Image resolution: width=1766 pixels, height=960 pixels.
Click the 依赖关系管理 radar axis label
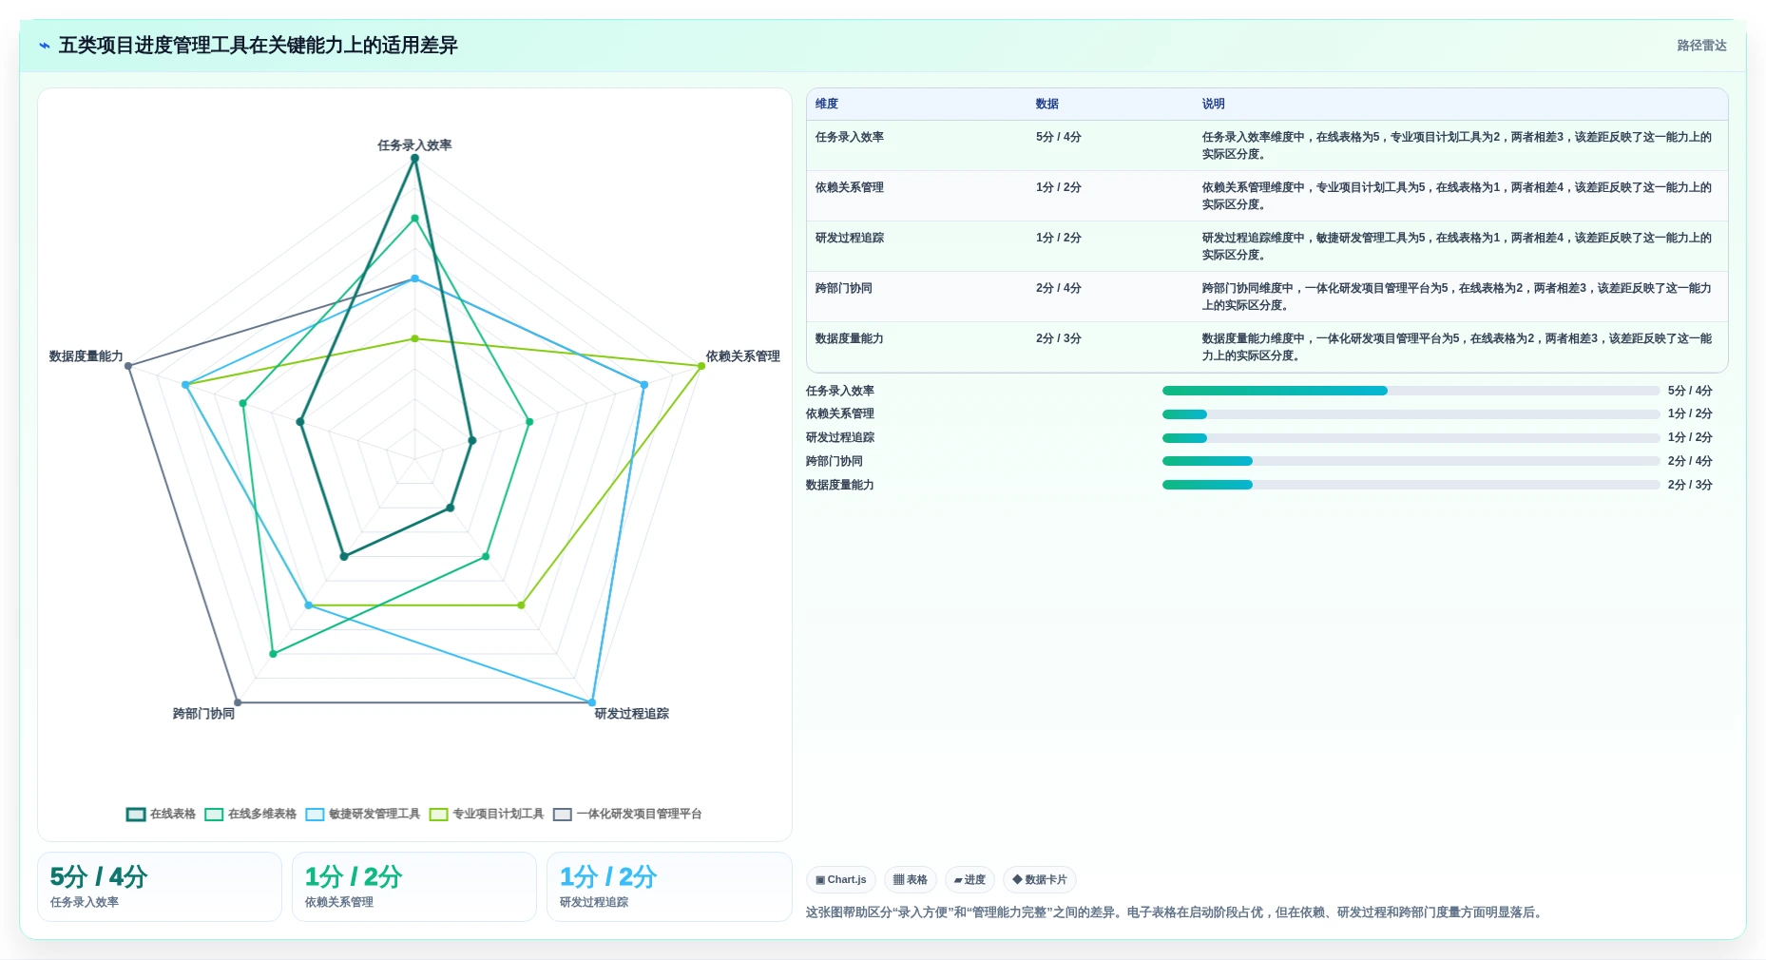coord(742,356)
